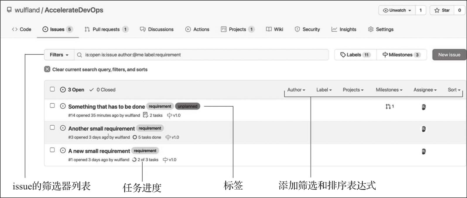Click the linked pull request icon on issue #14
The width and height of the screenshot is (467, 198).
pos(388,106)
